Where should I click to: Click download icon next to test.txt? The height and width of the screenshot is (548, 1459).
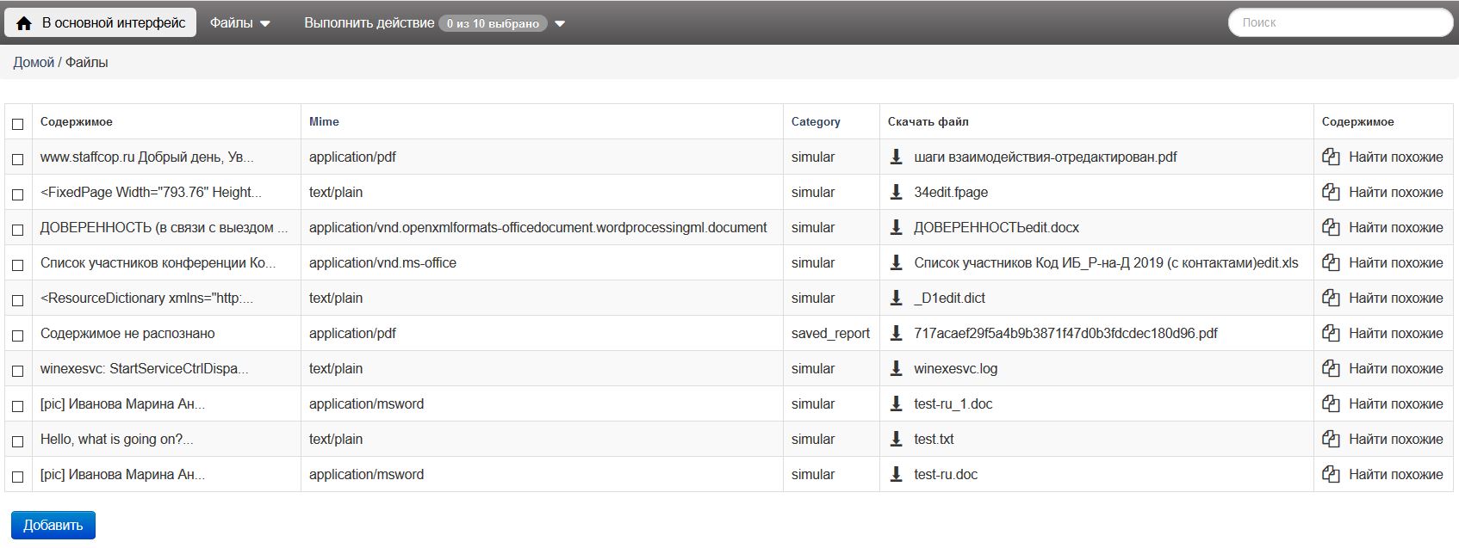coord(896,439)
